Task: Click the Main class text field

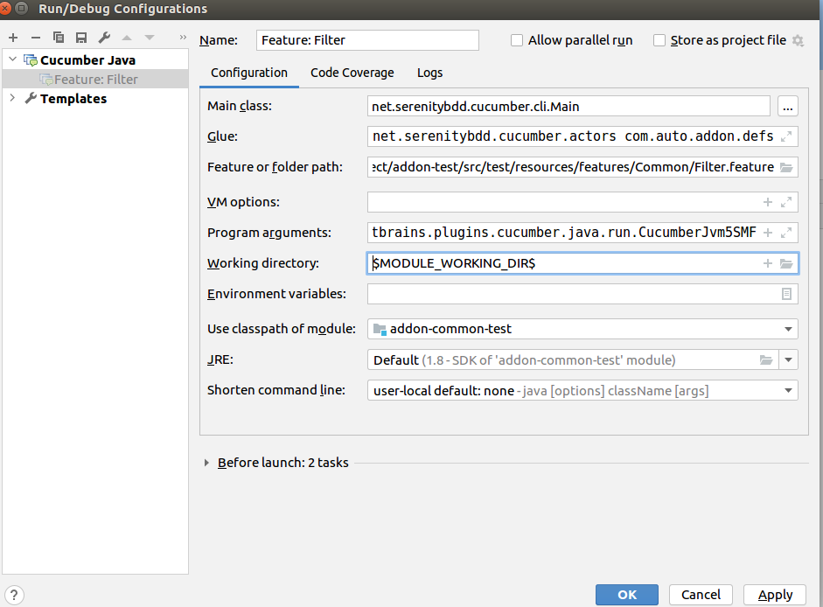Action: point(568,106)
